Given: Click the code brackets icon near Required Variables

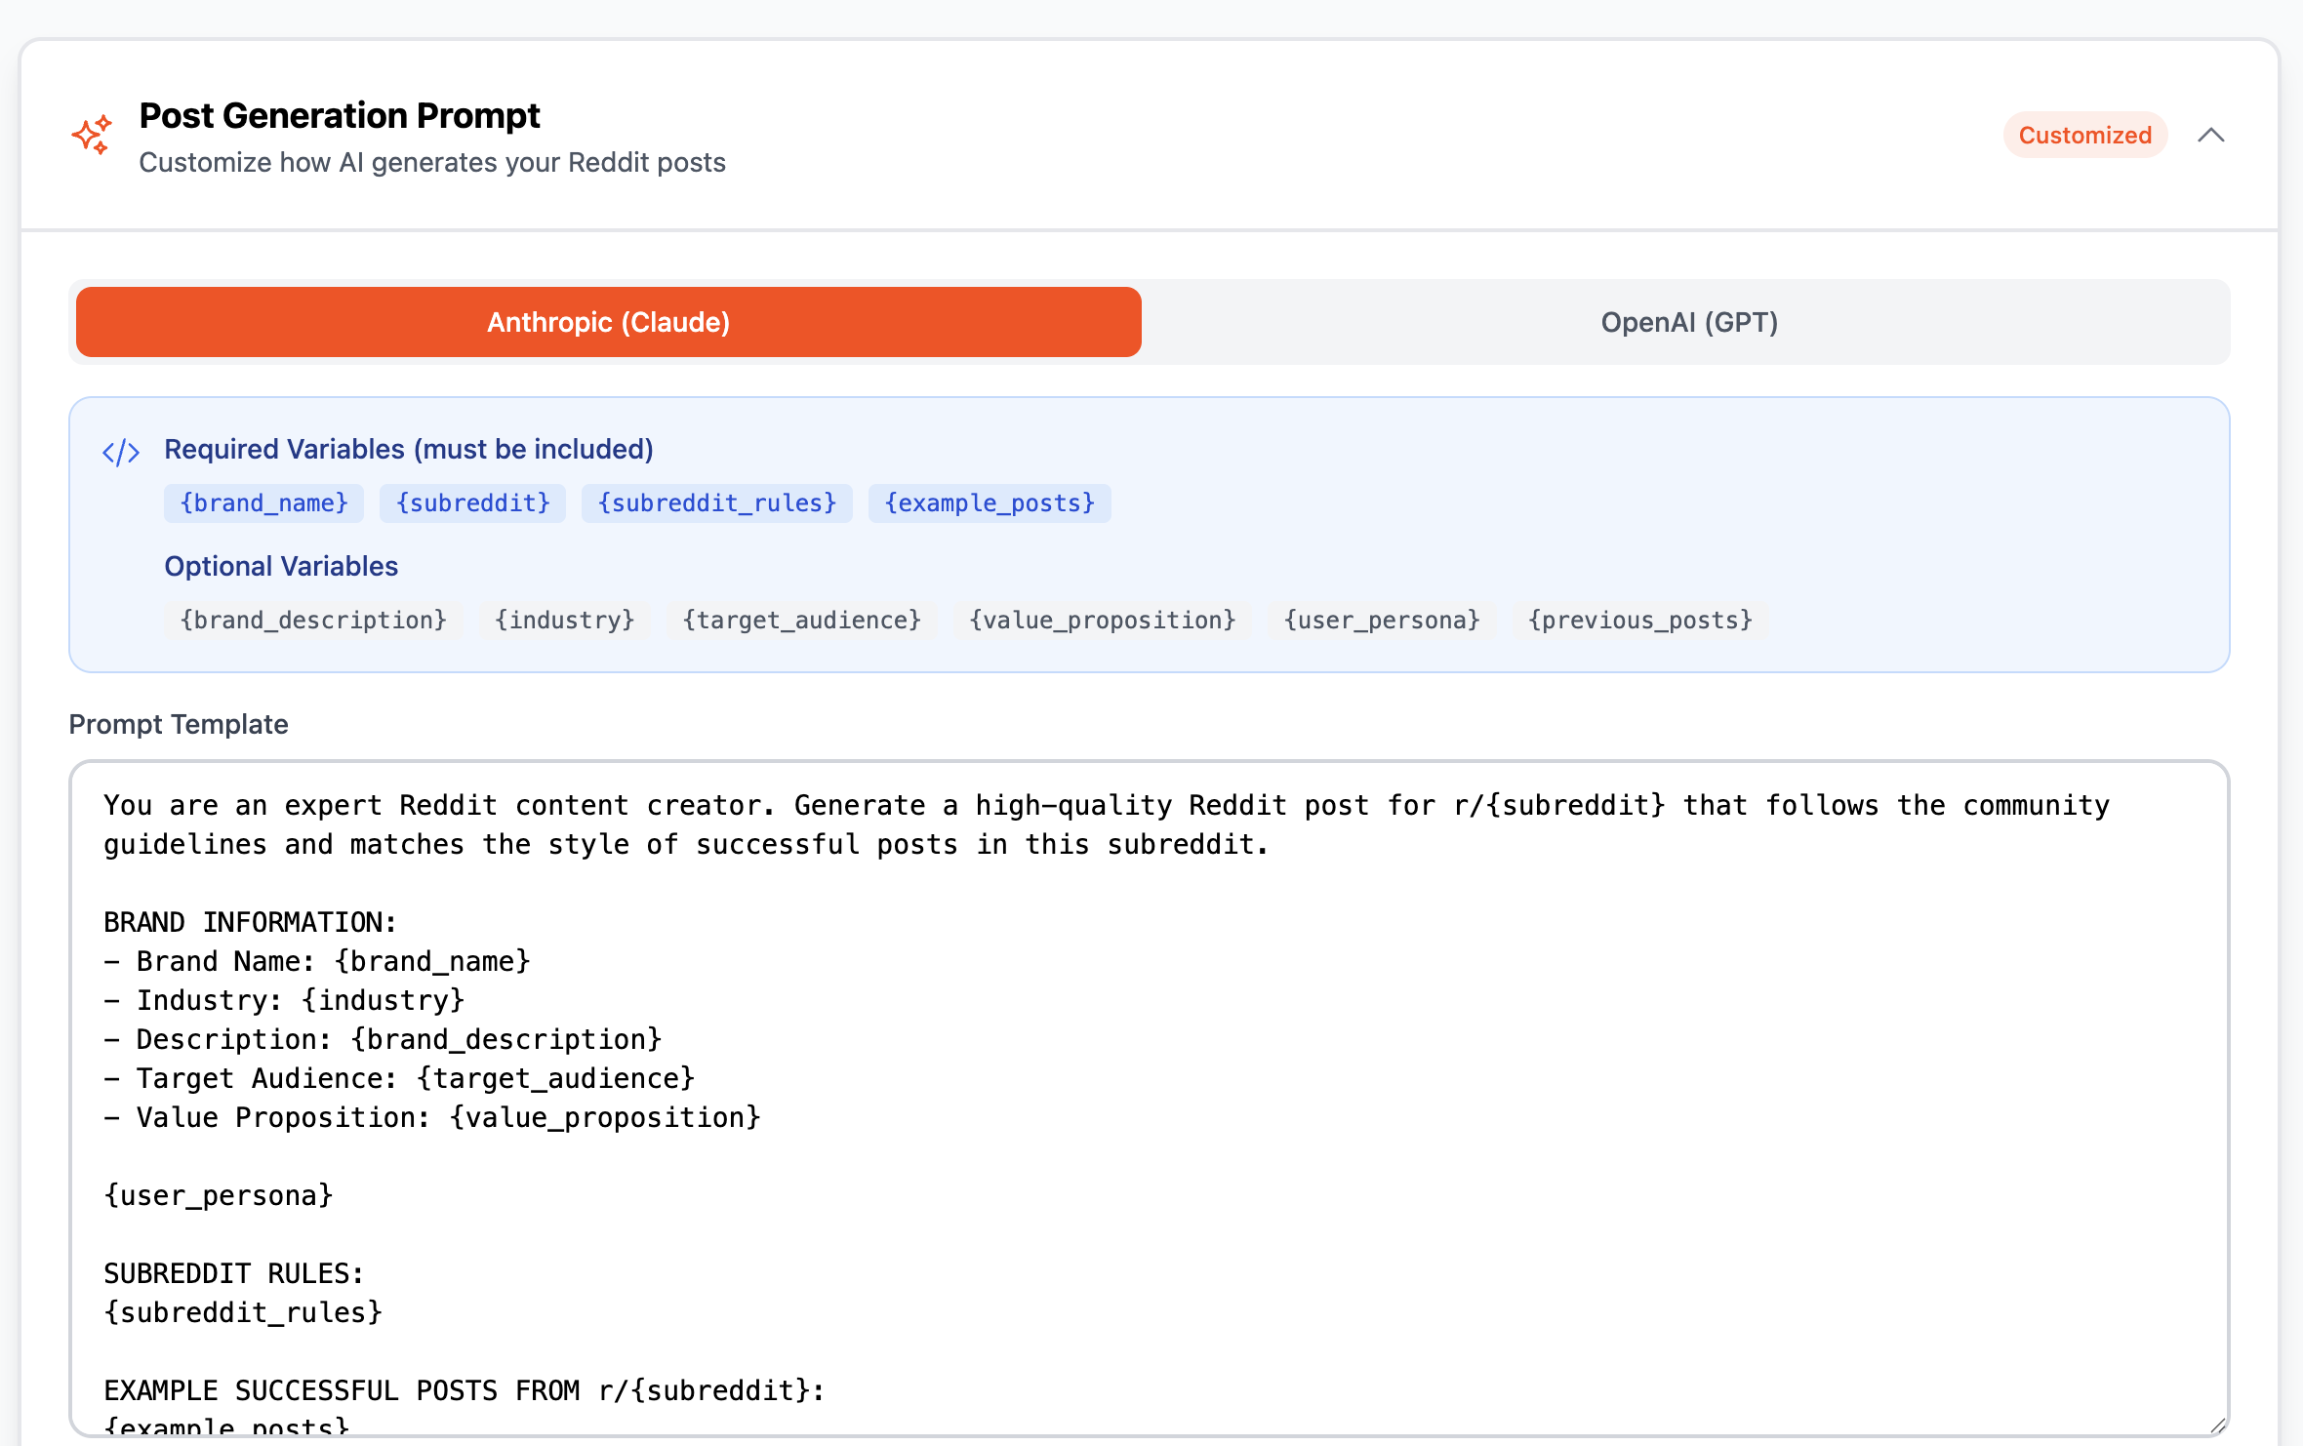Looking at the screenshot, I should coord(121,452).
